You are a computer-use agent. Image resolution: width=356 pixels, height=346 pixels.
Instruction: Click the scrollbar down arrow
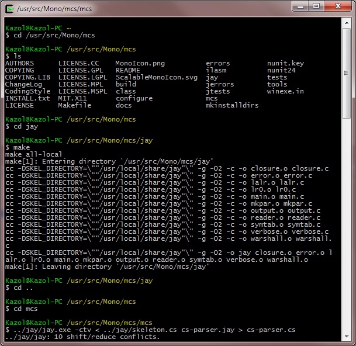point(347,337)
